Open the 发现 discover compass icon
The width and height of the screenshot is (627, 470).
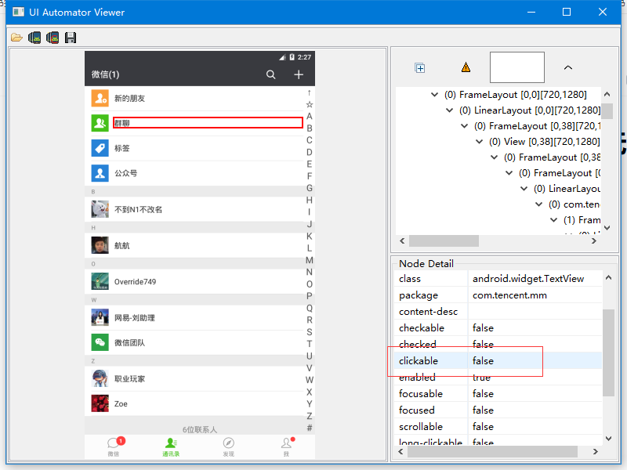point(228,443)
